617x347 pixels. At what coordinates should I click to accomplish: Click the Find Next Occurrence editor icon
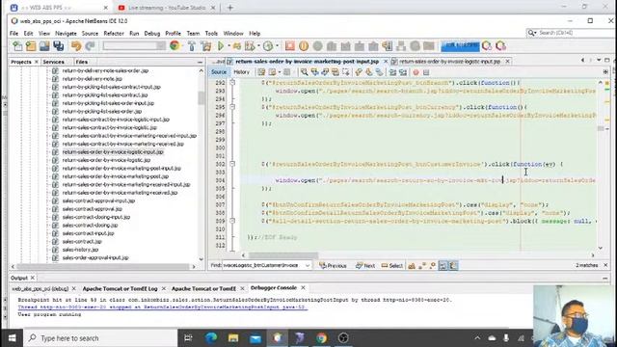(x=325, y=72)
